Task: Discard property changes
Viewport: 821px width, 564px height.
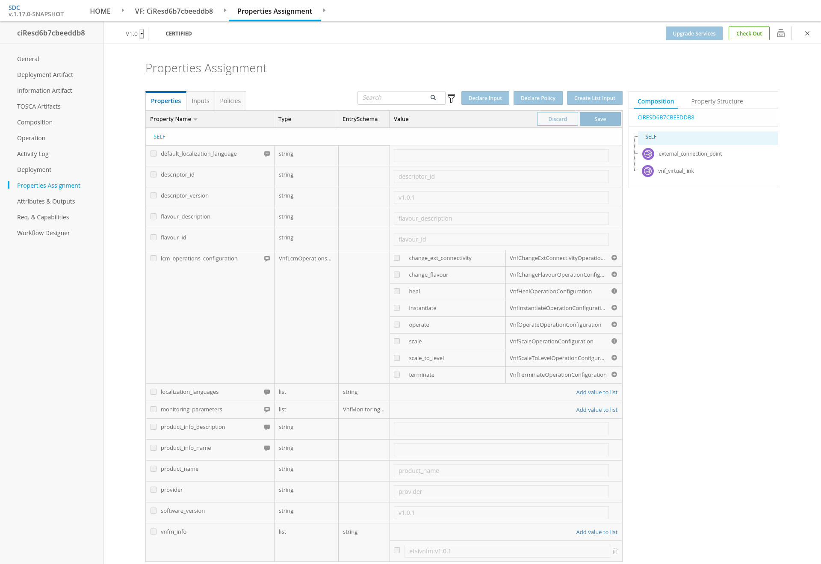Action: (x=558, y=119)
